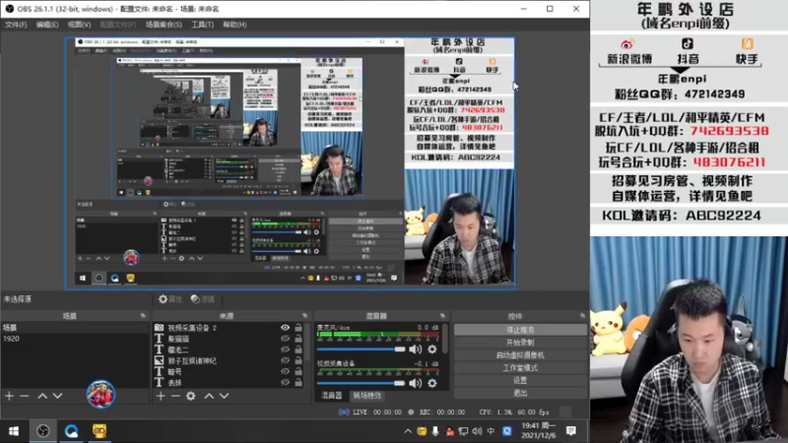The image size is (788, 443).
Task: Click OBS icon in the taskbar
Action: tap(43, 431)
